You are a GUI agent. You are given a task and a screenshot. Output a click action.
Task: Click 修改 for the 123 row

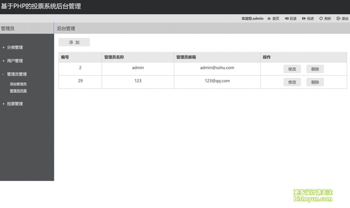[292, 82]
